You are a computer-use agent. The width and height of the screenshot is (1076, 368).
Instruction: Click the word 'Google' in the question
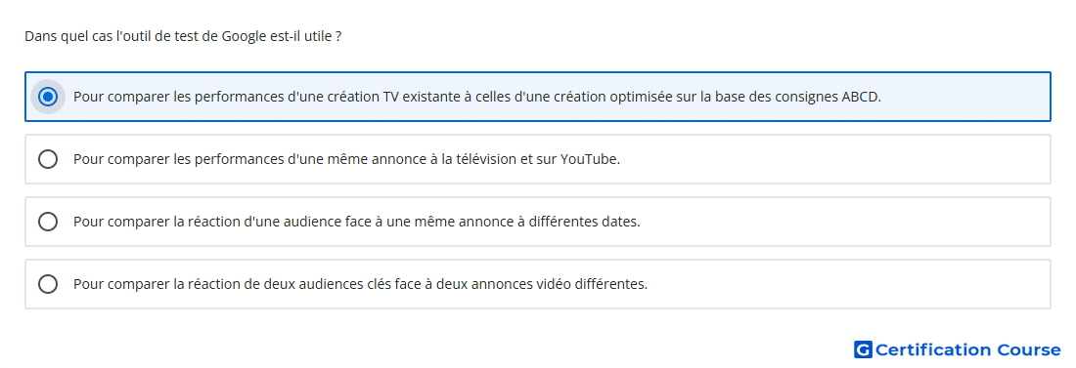[243, 36]
